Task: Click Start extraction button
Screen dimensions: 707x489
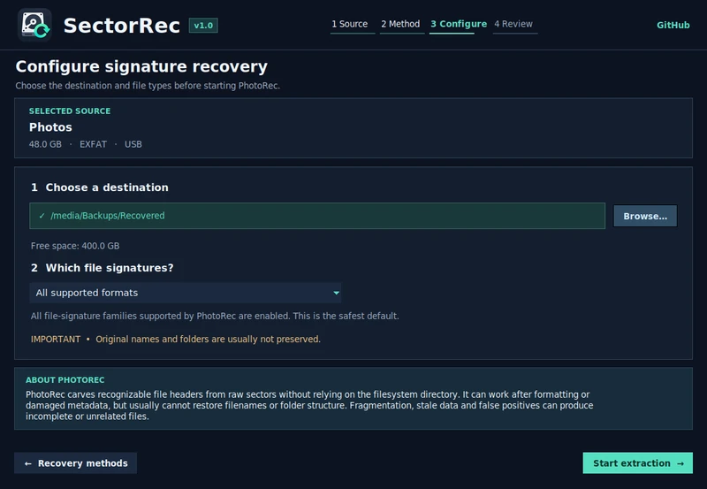Action: [x=637, y=462]
